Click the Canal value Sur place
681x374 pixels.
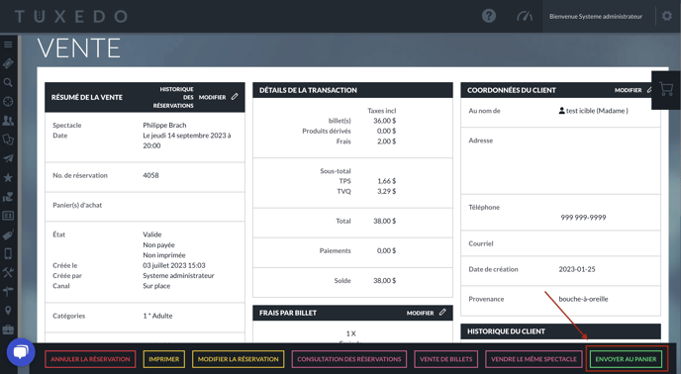(x=156, y=286)
